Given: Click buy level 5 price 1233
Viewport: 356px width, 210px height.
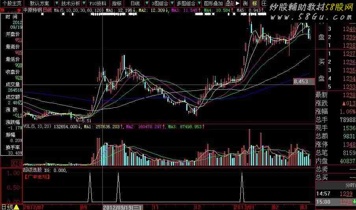Looking at the screenshot, I should (x=349, y=87).
